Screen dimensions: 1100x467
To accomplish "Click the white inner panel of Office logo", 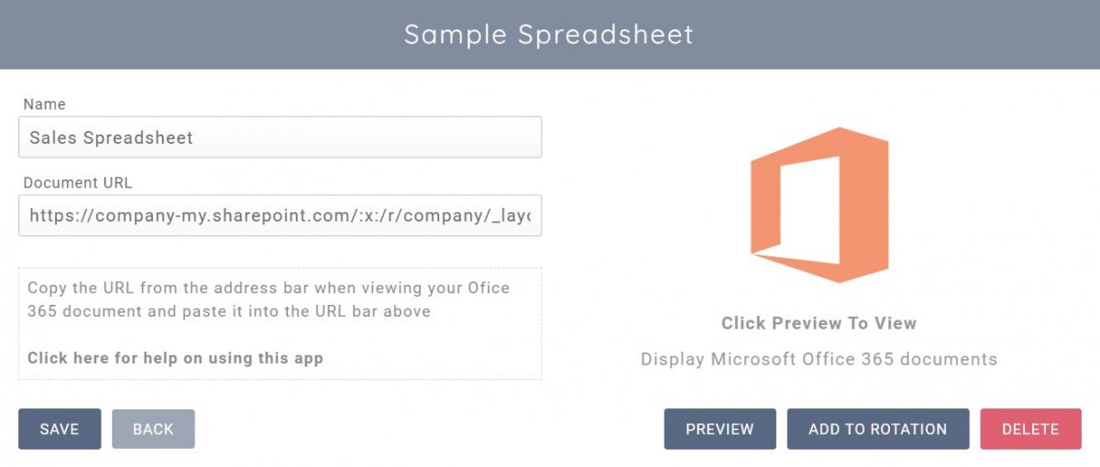I will 808,209.
